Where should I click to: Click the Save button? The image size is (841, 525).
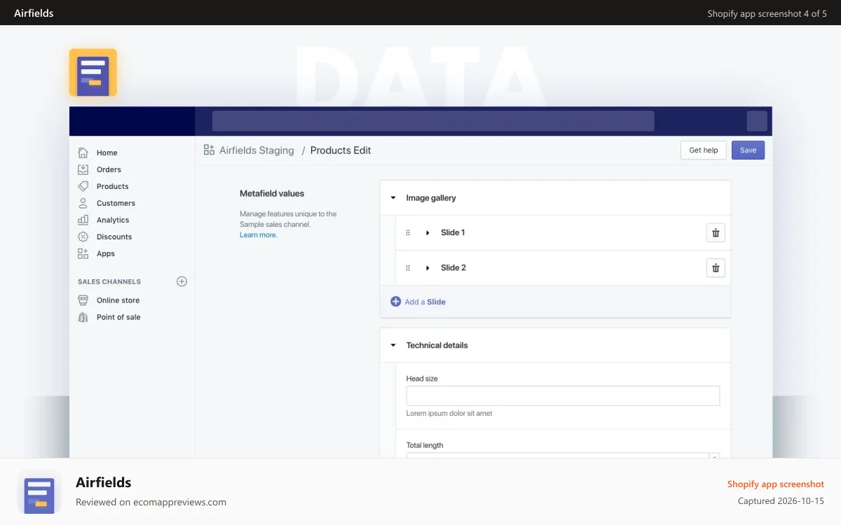[748, 150]
